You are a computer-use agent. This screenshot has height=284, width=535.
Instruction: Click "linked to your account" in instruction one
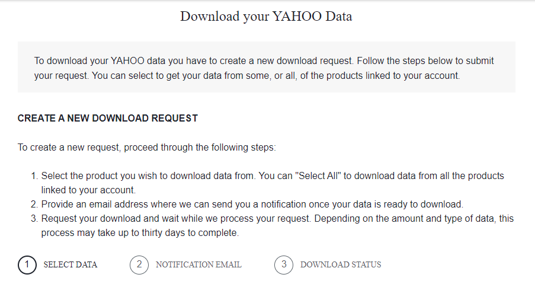89,190
